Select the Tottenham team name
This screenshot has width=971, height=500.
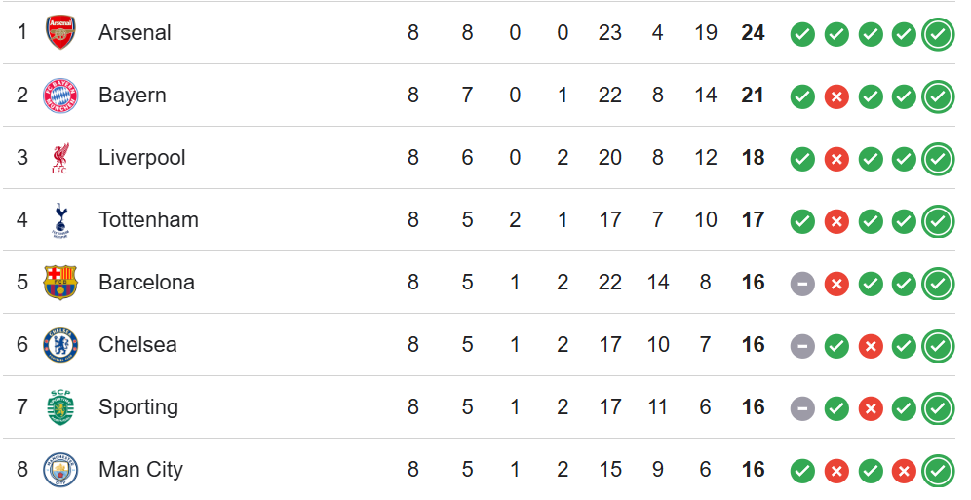(x=148, y=220)
